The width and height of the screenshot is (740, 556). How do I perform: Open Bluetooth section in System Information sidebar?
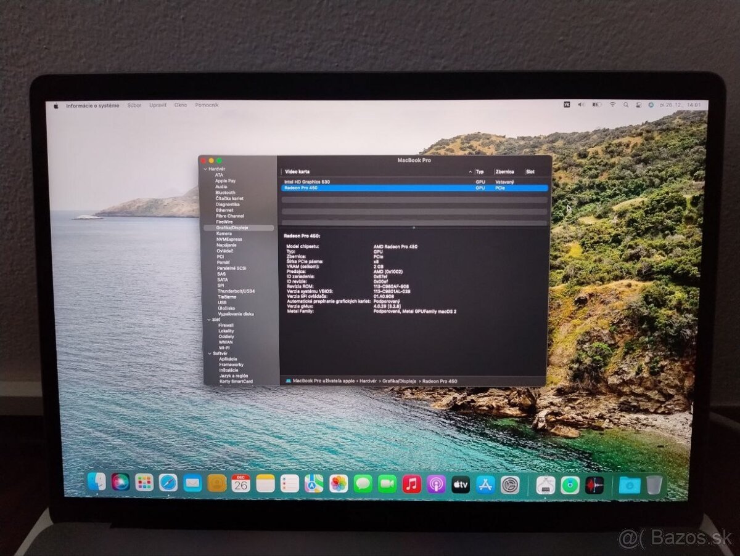(x=225, y=191)
